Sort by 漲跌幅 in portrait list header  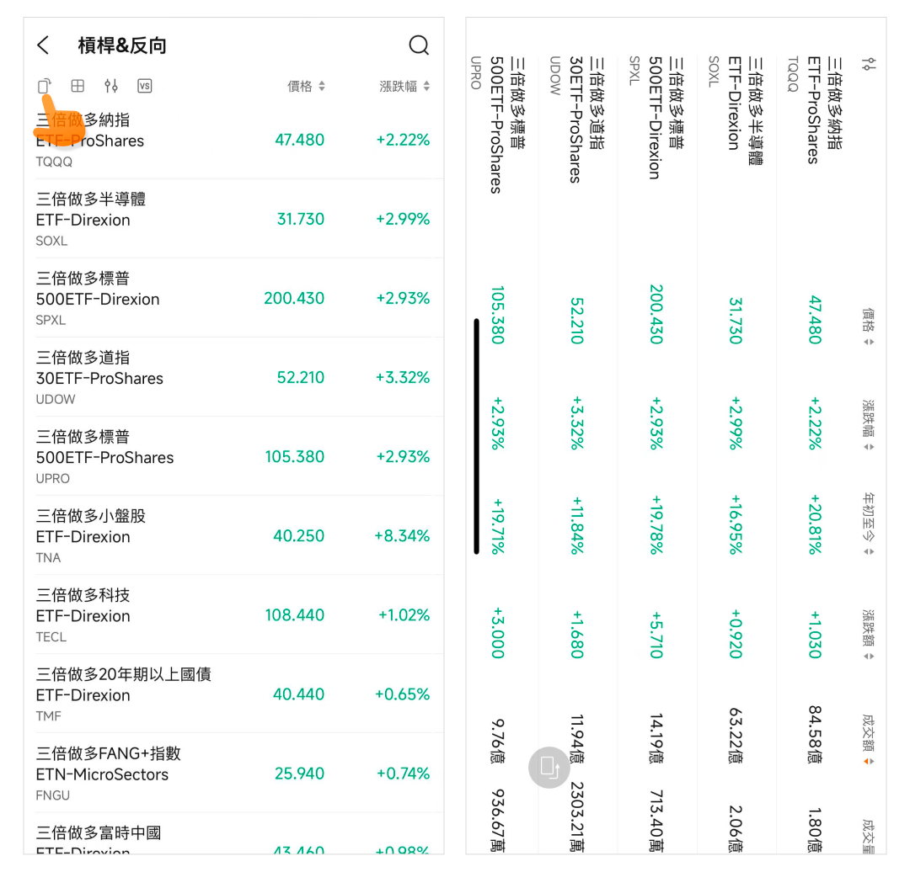404,86
